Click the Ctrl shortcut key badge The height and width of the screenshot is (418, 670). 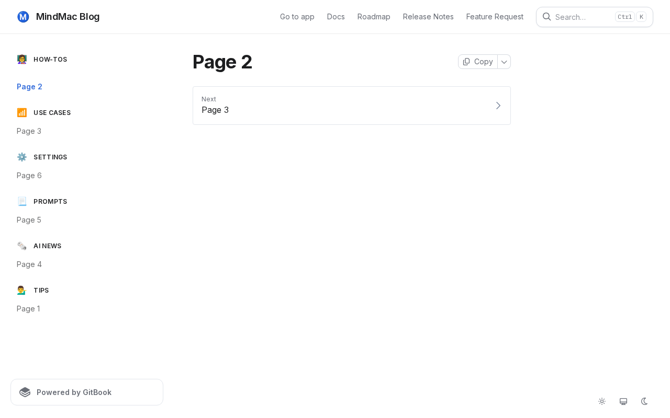(624, 17)
